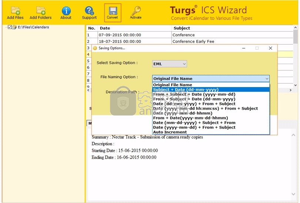Click the table horizontal scroll right arrow
300x203 pixels.
[291, 90]
